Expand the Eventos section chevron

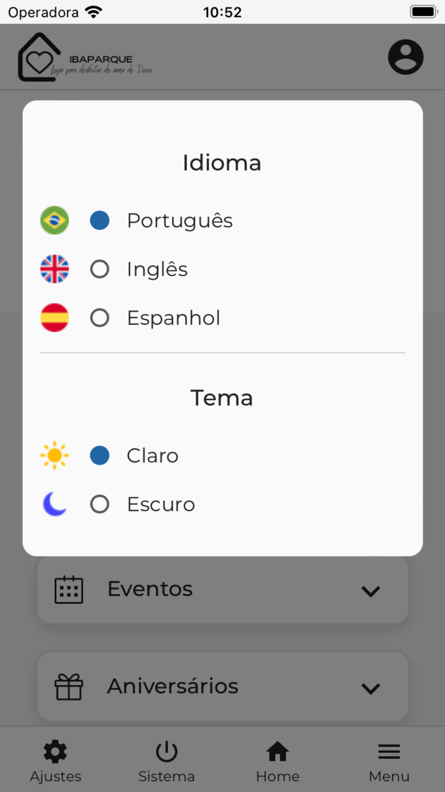[x=370, y=591]
